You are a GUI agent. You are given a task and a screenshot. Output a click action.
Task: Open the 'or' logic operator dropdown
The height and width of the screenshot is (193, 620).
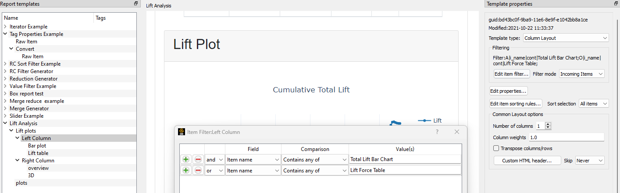pyautogui.click(x=215, y=171)
